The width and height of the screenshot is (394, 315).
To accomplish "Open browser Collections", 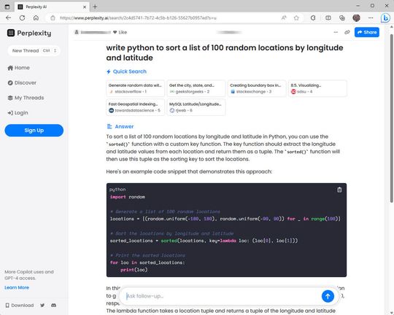I will (x=342, y=17).
